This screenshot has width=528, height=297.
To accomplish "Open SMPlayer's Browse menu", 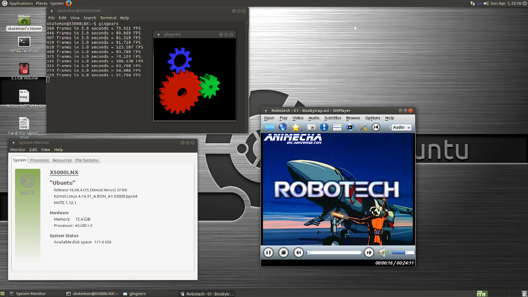I will tap(353, 118).
